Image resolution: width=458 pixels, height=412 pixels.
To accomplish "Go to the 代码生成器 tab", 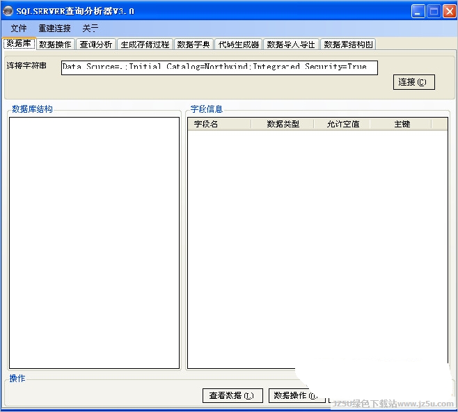I will click(239, 45).
